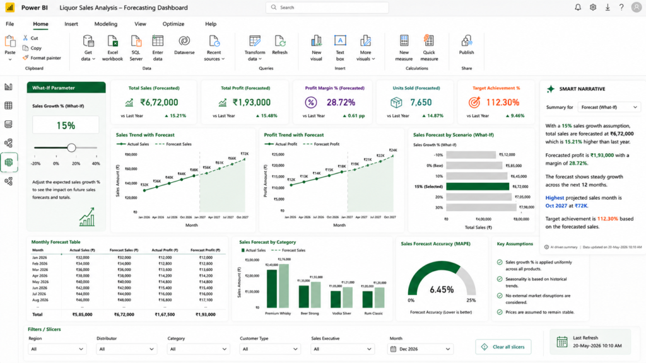
Task: Click the download icon in title bar
Action: click(608, 8)
